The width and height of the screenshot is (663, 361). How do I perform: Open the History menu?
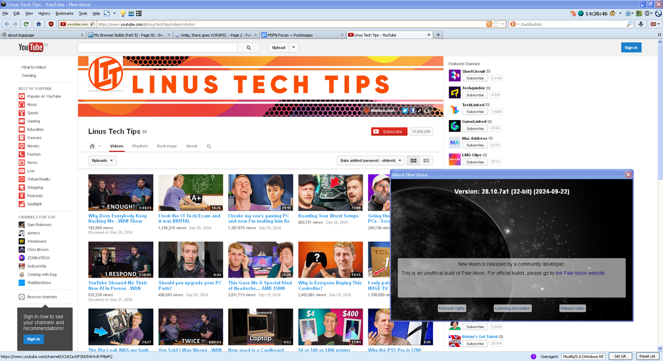[44, 13]
